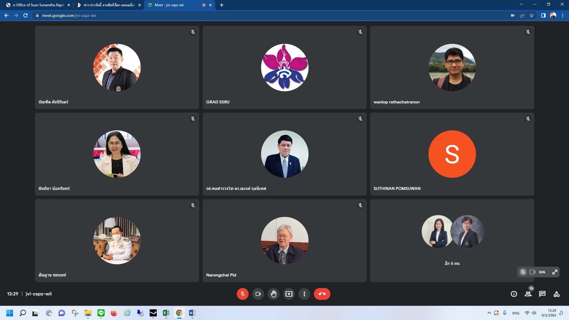The image size is (569, 320).
Task: Open the Activities panel icon
Action: coord(556,294)
